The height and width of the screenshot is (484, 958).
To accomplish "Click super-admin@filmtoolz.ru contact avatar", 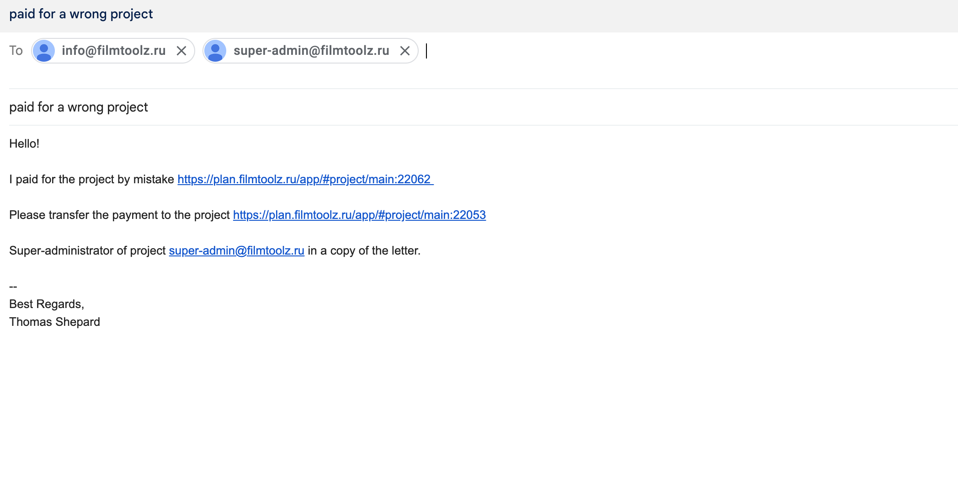I will point(215,51).
